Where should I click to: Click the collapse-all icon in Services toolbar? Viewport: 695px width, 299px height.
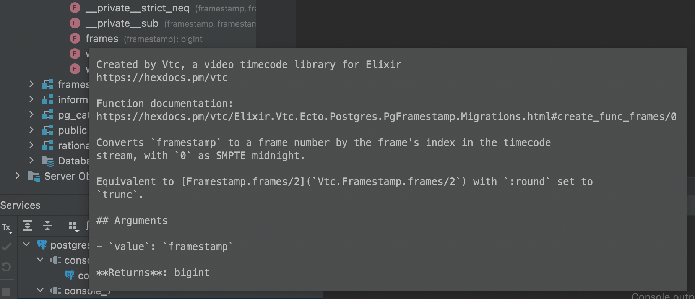[47, 226]
